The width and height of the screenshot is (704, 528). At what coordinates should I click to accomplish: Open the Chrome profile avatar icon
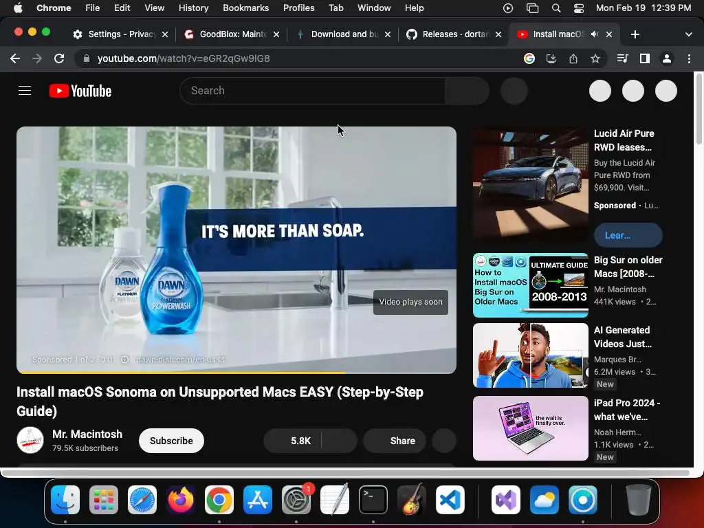[x=667, y=58]
